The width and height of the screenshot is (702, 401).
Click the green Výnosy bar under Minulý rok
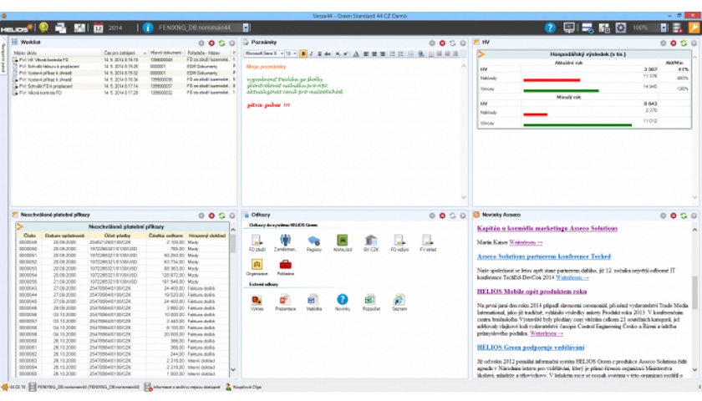click(x=577, y=125)
